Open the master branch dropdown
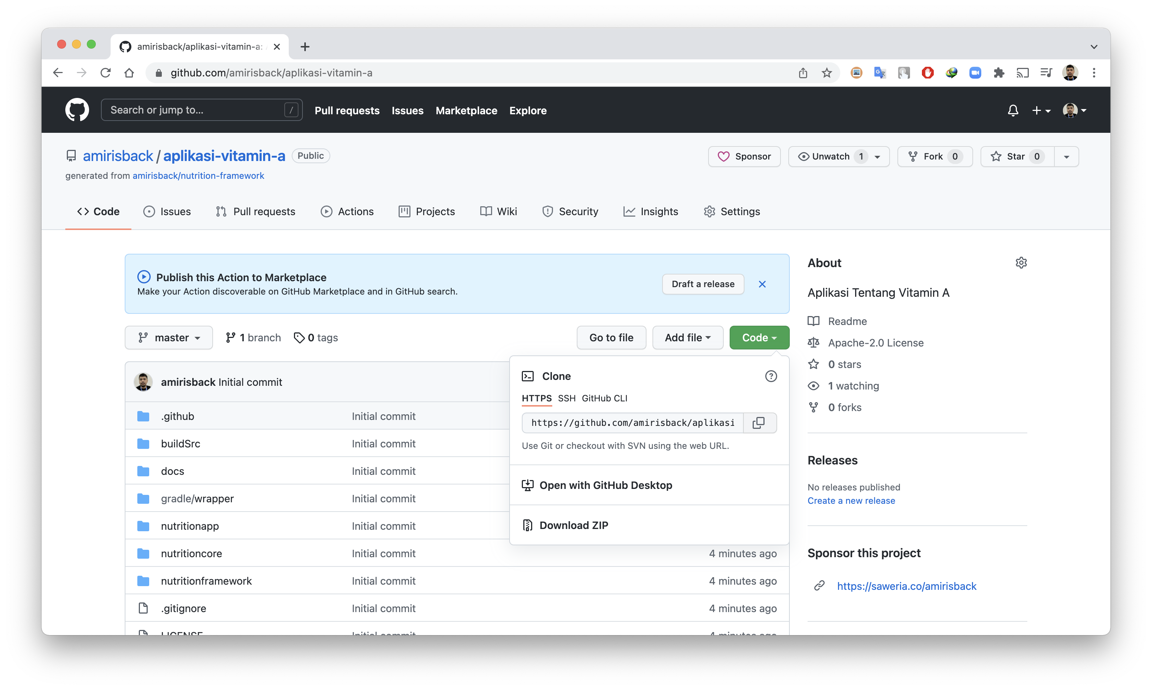 click(169, 338)
